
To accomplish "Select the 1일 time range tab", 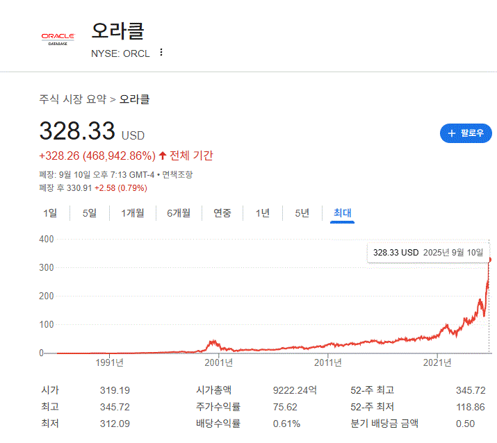I will (x=50, y=213).
